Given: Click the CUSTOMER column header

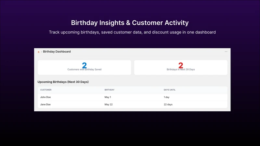Looking at the screenshot, I should (46, 90).
